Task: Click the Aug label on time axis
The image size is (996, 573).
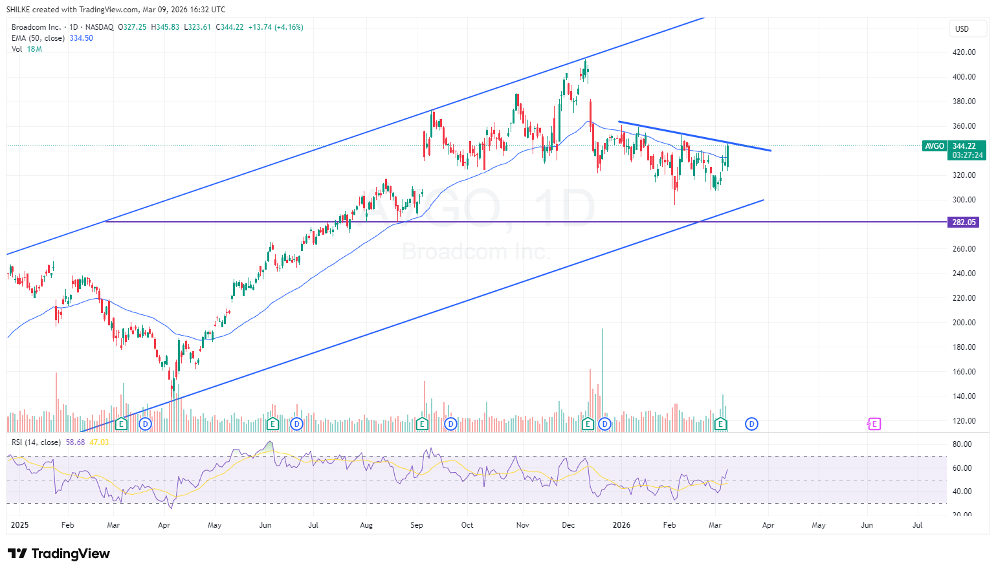Action: tap(366, 525)
